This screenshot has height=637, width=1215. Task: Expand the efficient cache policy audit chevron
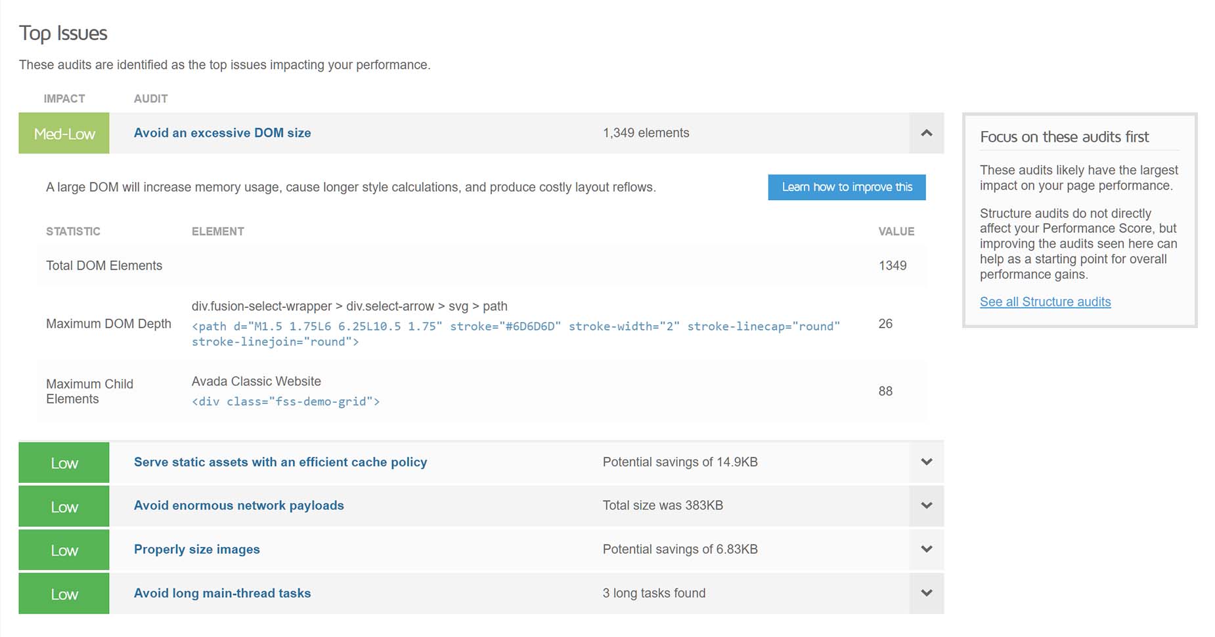pos(926,462)
